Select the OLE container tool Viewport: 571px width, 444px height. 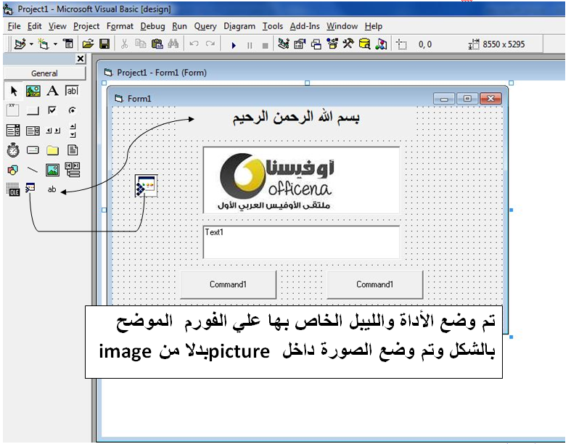click(13, 189)
